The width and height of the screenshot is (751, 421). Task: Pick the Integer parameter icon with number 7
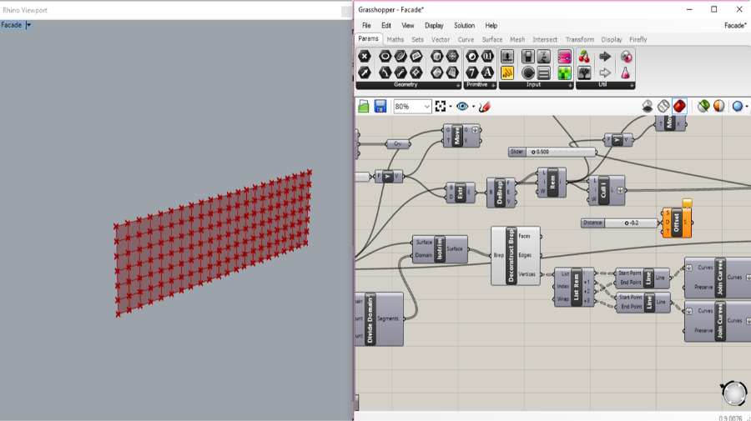pyautogui.click(x=472, y=73)
